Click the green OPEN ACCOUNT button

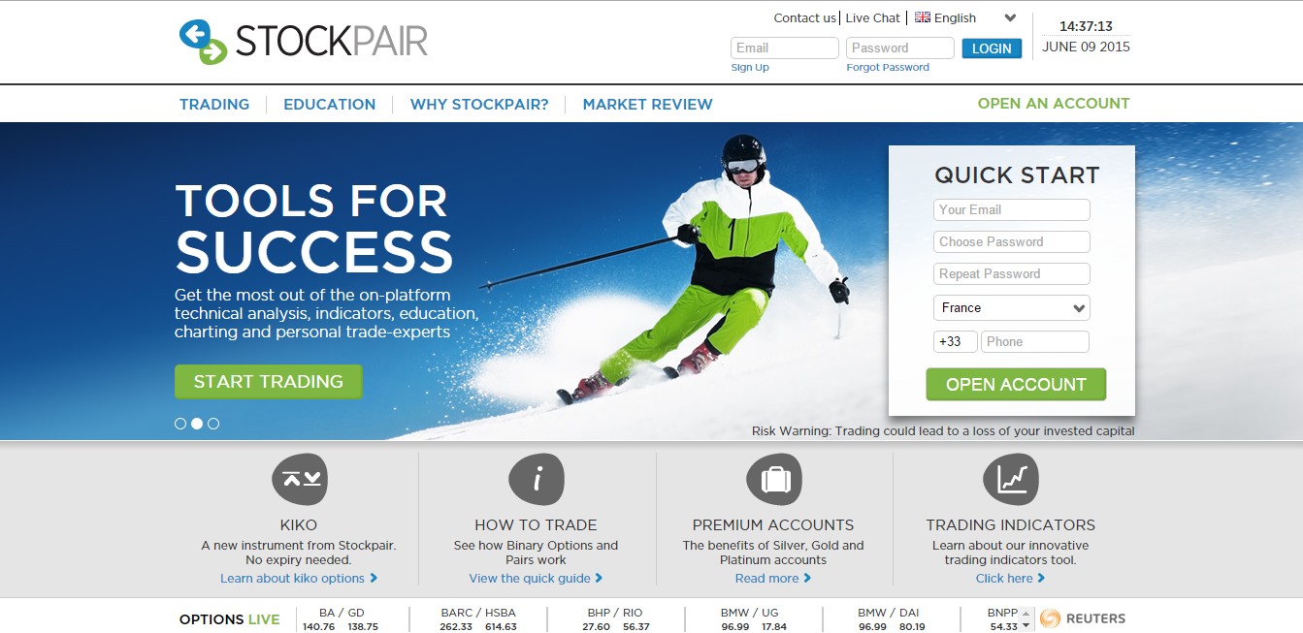[1016, 385]
